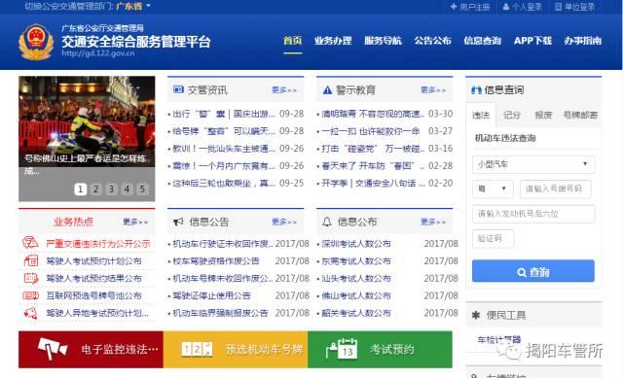Click the surveillance camera icon in red banner

[x=52, y=349]
